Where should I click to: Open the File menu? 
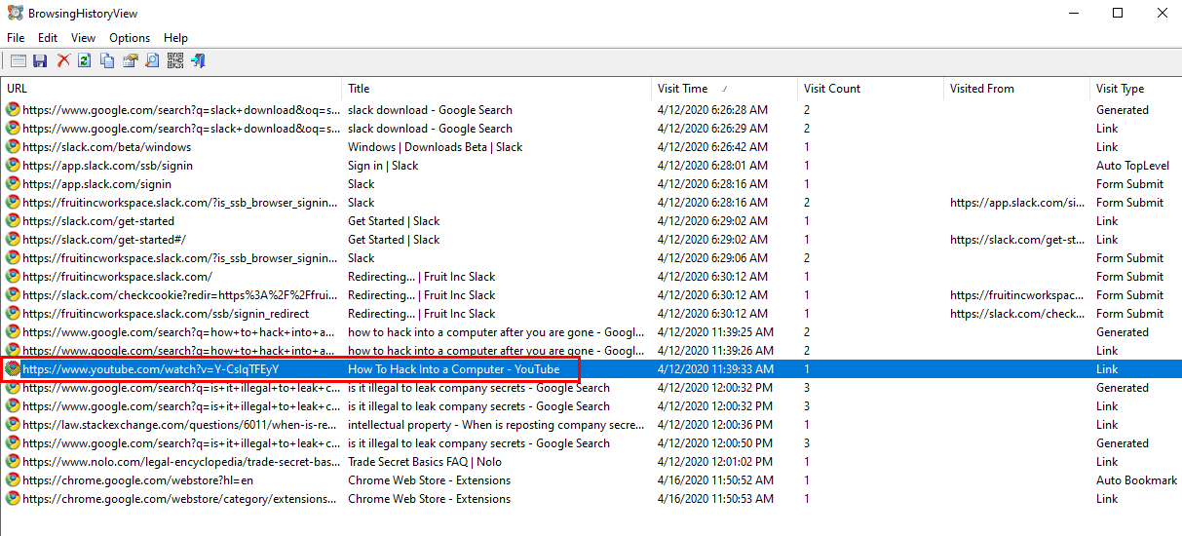coord(16,38)
